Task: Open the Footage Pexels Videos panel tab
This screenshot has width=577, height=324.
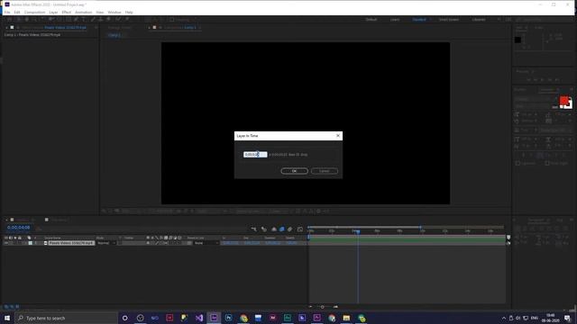Action: coord(65,28)
